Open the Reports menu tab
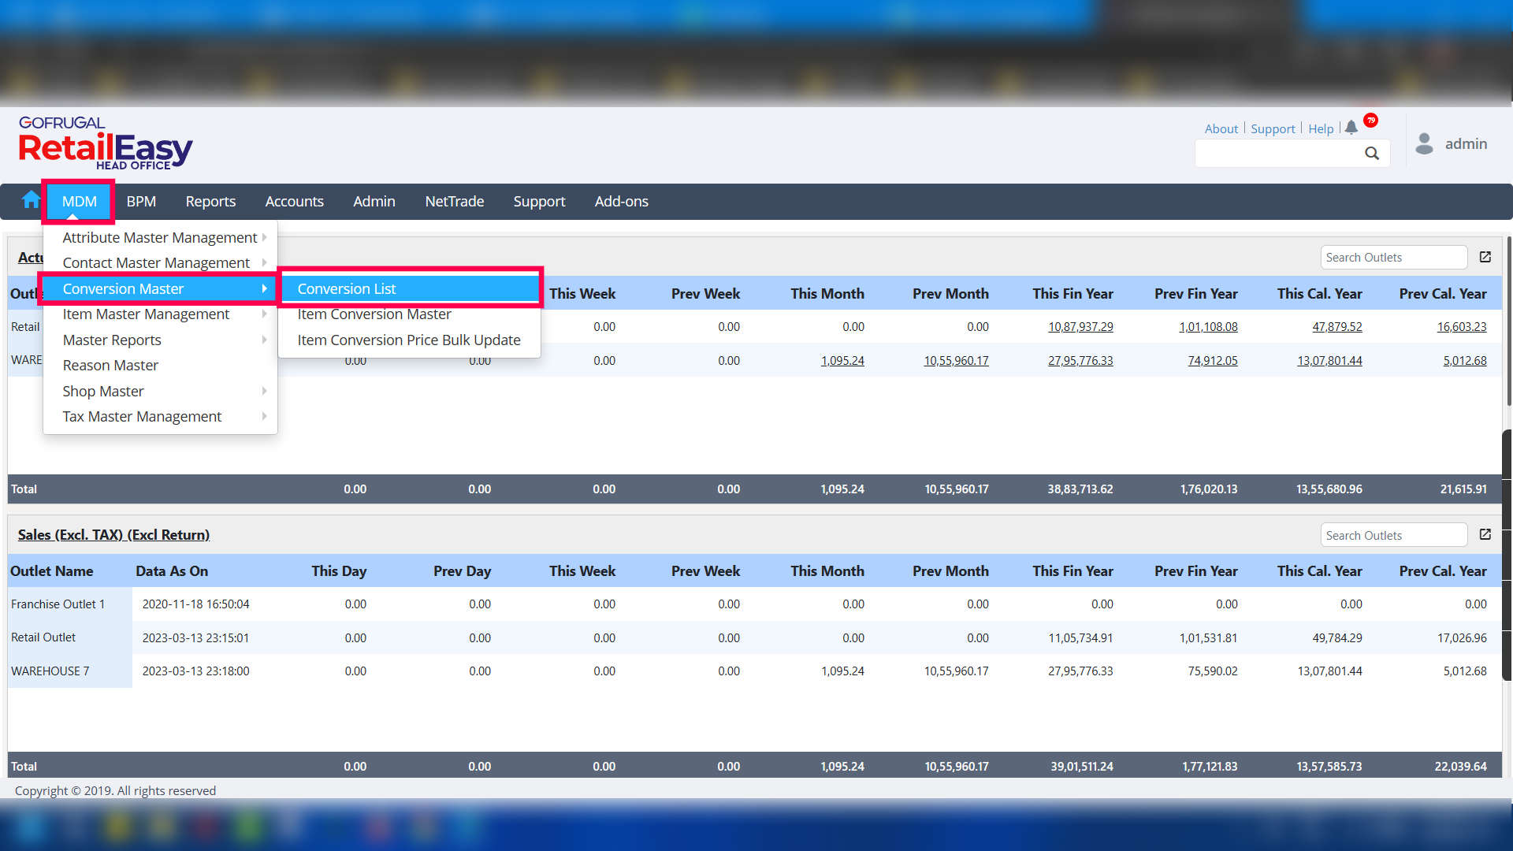The height and width of the screenshot is (851, 1513). [x=210, y=202]
